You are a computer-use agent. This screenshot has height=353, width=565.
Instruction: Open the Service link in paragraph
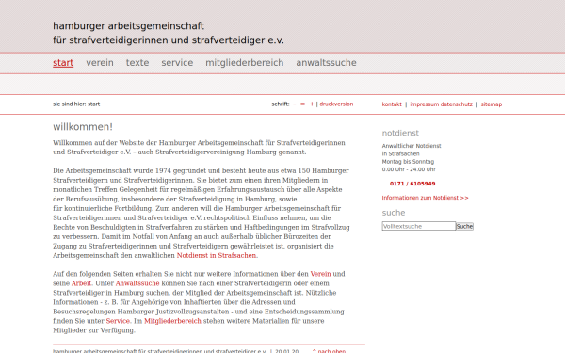[x=118, y=321]
